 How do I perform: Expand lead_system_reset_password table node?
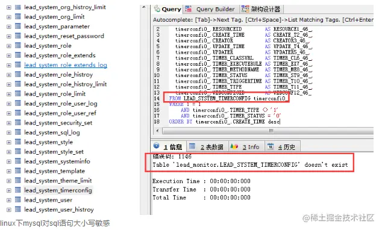click(9, 37)
